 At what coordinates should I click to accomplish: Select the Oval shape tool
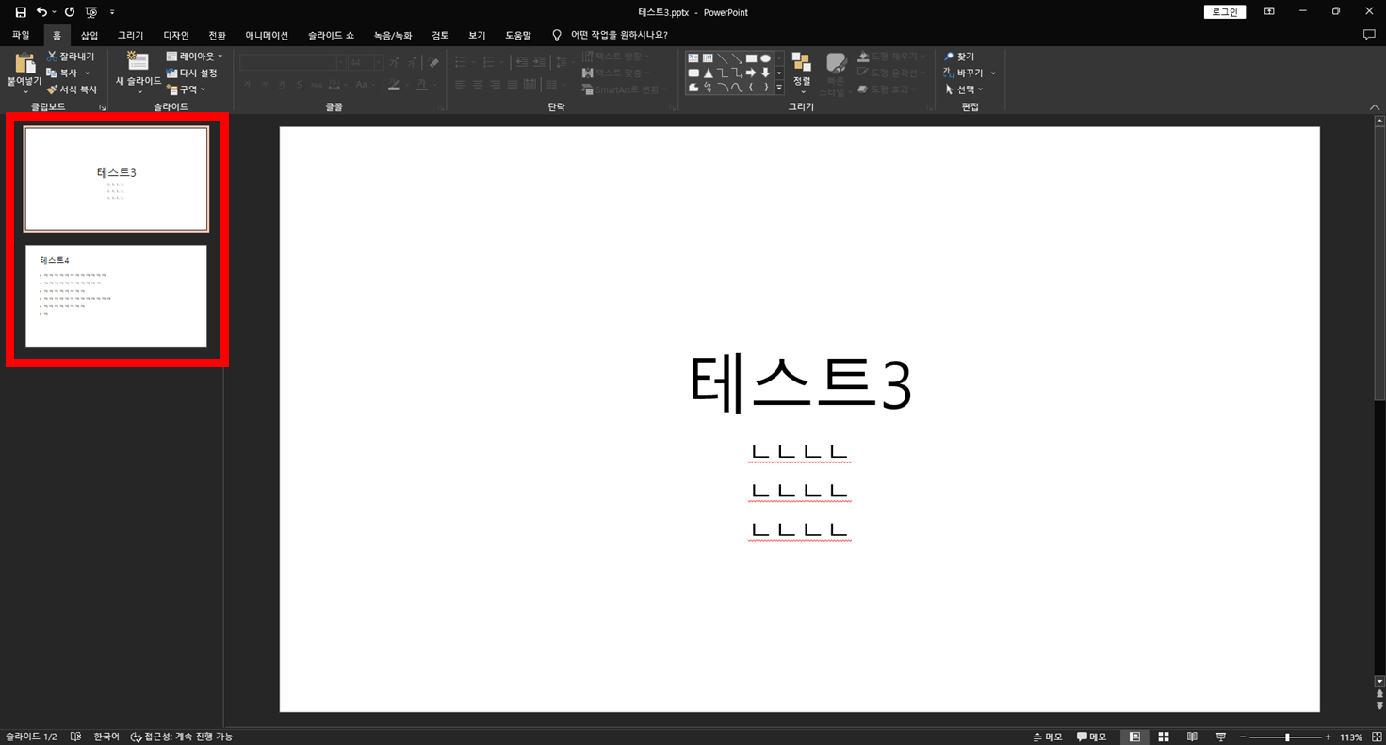[x=766, y=58]
